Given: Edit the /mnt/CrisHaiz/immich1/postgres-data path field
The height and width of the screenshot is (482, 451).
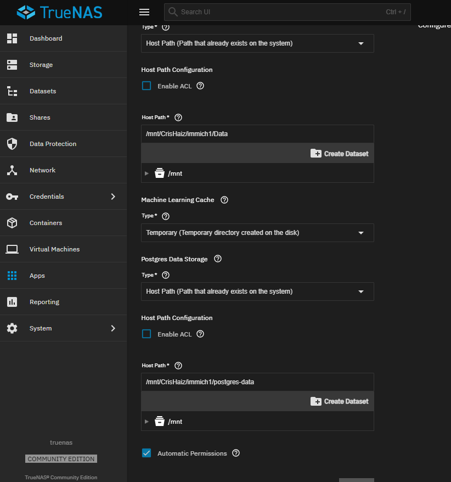Looking at the screenshot, I should [257, 382].
